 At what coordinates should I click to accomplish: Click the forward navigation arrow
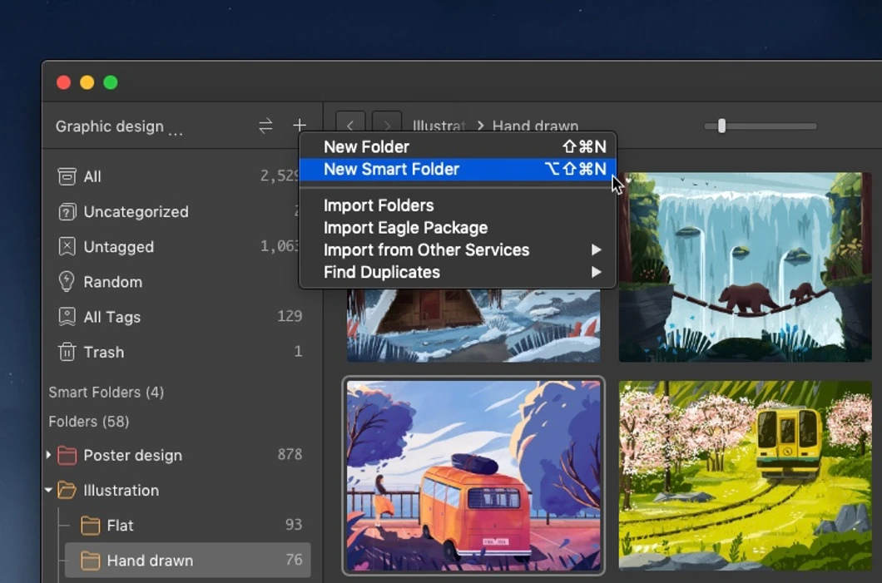coord(386,126)
